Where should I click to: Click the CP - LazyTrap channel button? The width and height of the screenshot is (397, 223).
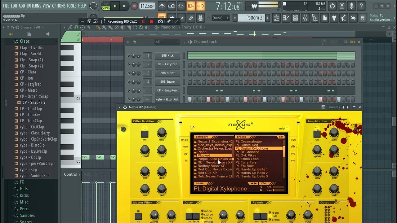[x=167, y=64]
